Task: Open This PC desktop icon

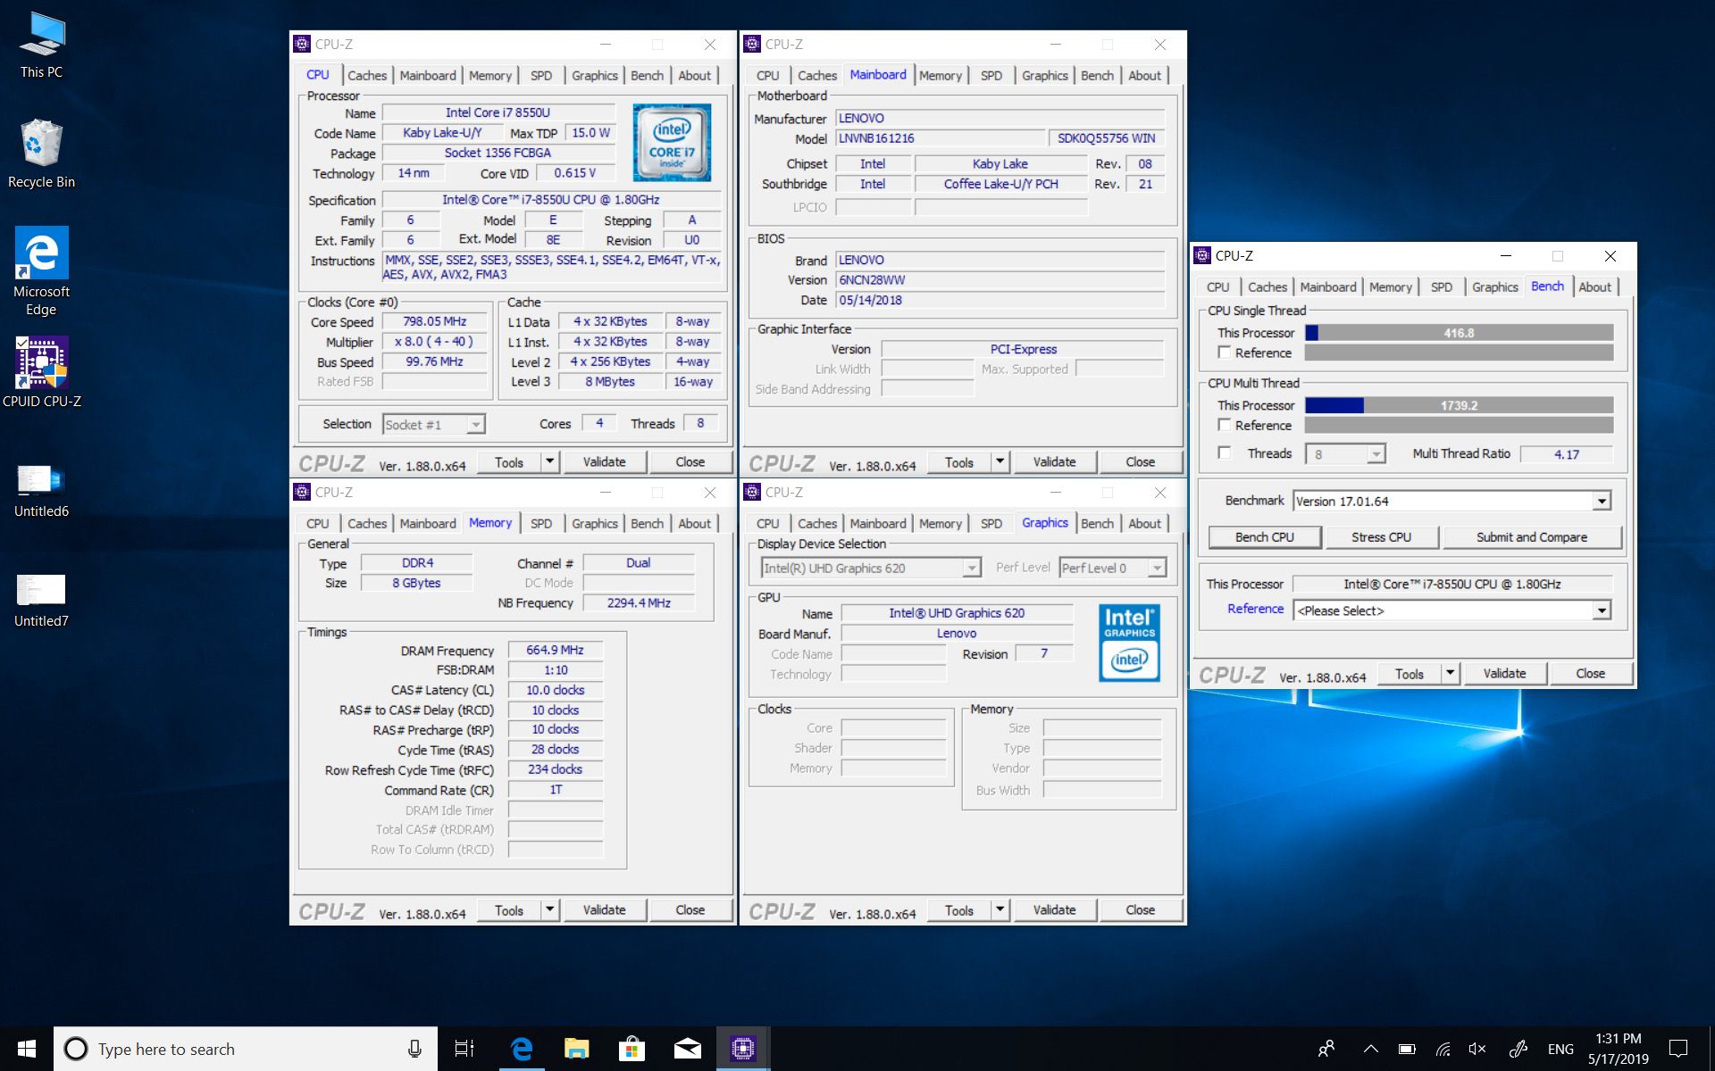Action: pos(41,45)
